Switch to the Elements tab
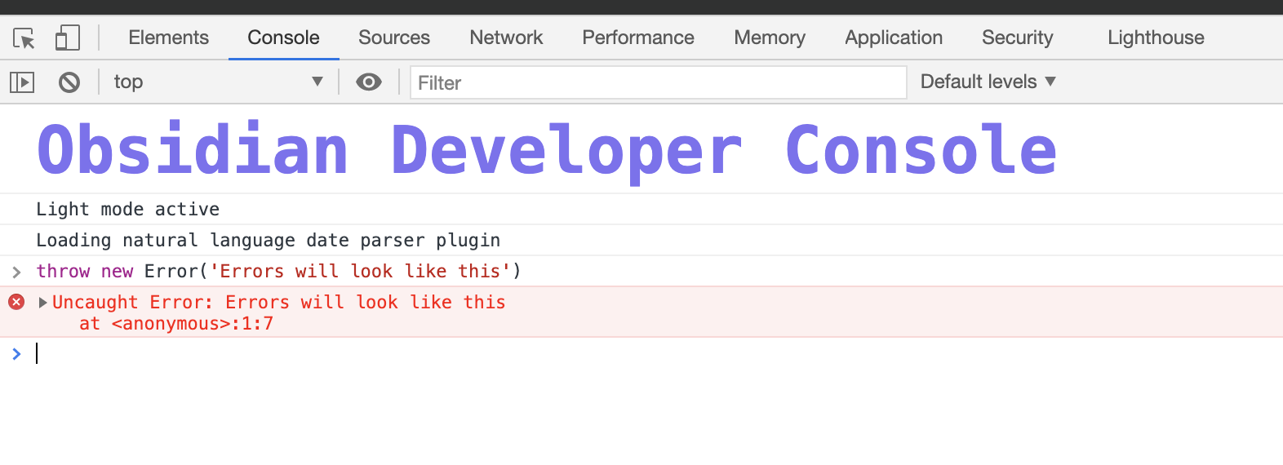The width and height of the screenshot is (1283, 465). tap(168, 38)
